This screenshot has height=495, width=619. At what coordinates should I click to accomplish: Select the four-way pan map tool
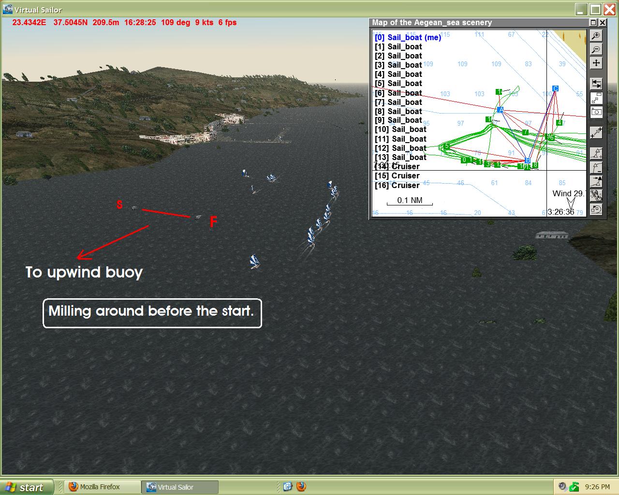[x=596, y=63]
